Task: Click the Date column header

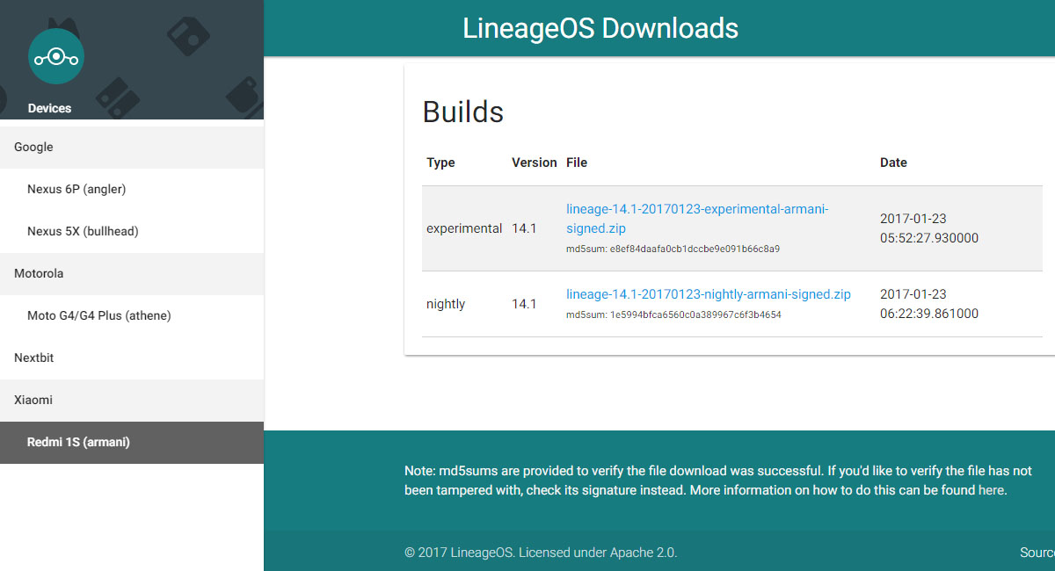Action: tap(893, 163)
